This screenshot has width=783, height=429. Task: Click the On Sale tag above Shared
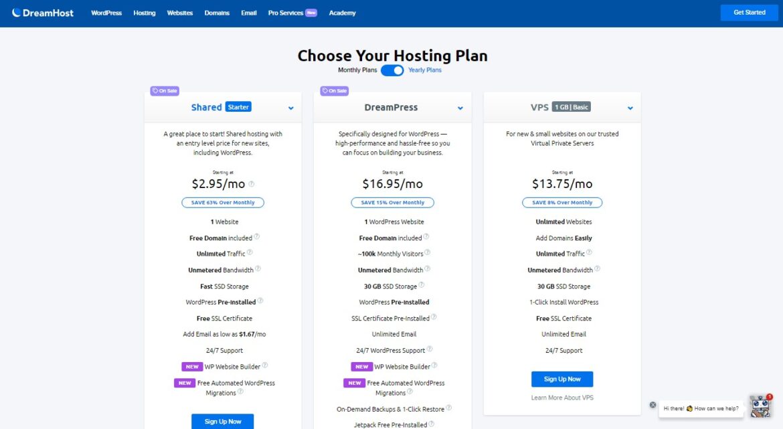[x=165, y=91]
